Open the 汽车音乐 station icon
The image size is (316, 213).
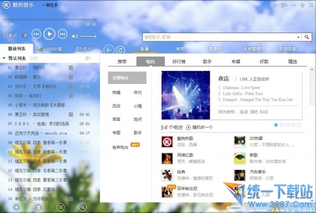pos(240,175)
